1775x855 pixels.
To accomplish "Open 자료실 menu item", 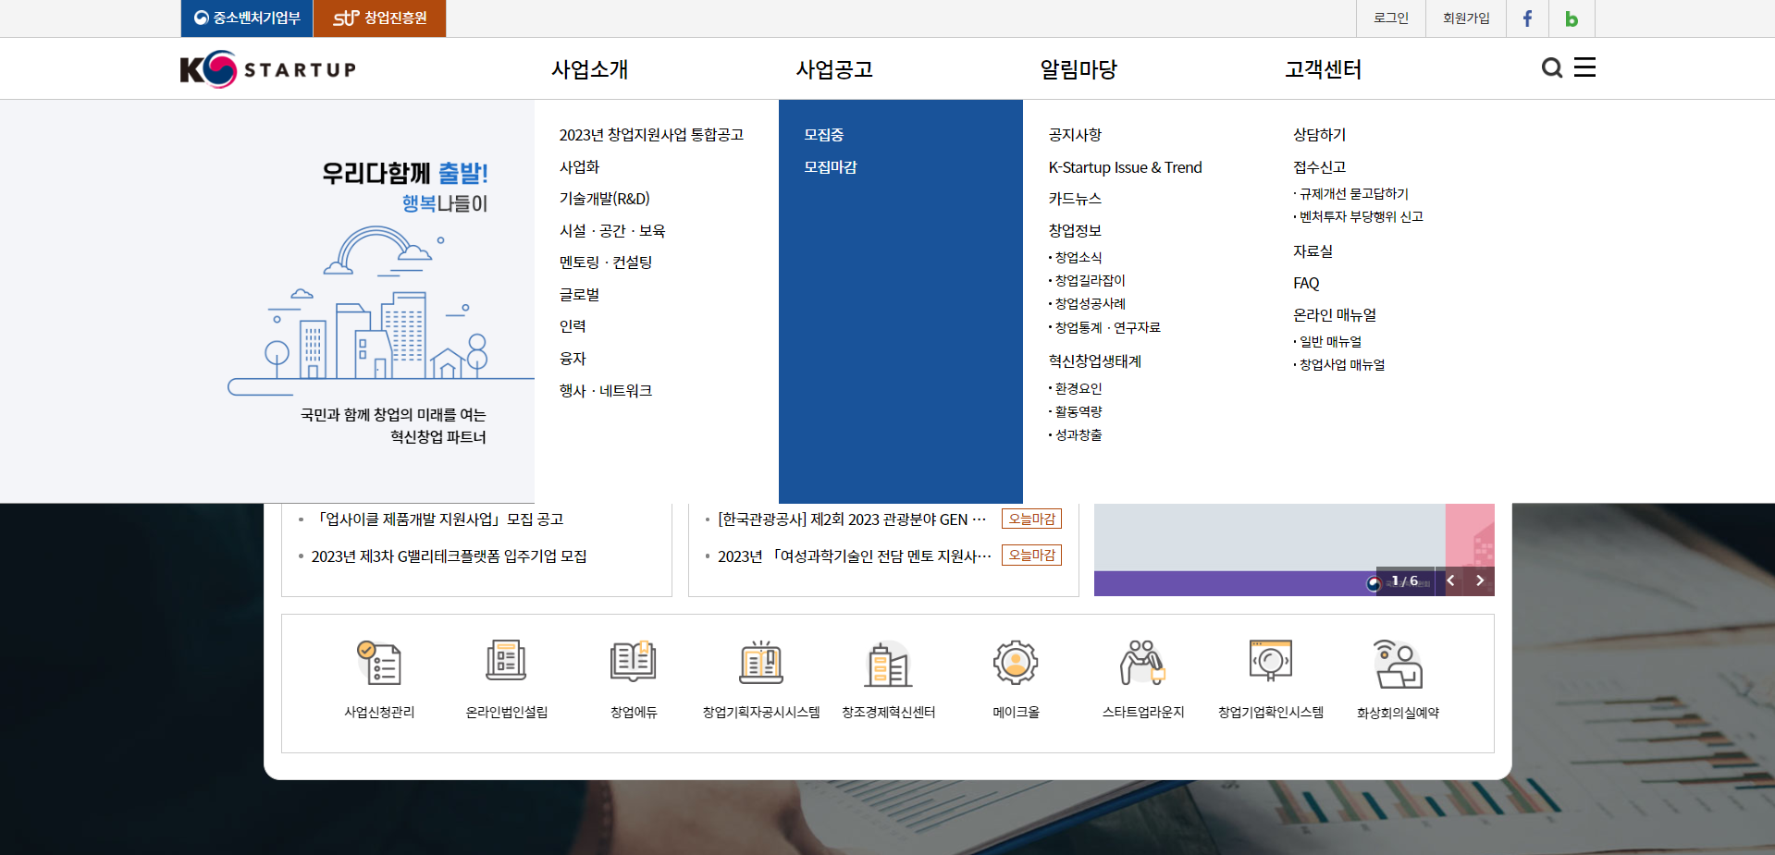I will 1313,251.
